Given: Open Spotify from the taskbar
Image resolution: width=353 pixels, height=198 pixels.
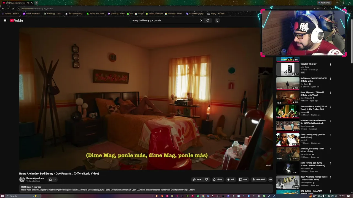Looking at the screenshot, I should coord(198,196).
